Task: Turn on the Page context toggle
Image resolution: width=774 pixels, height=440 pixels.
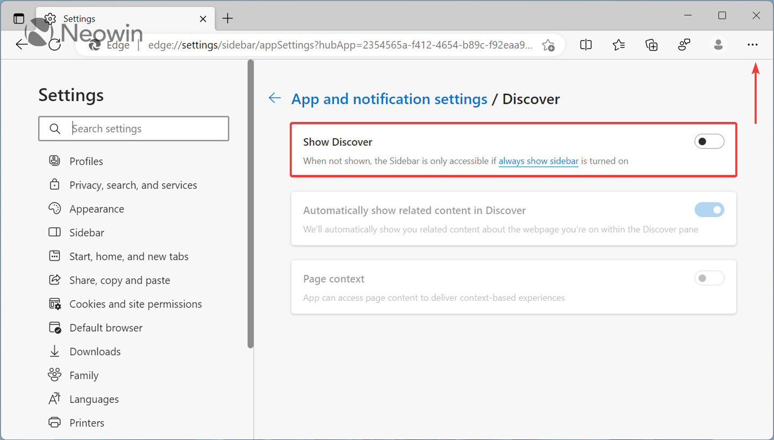Action: 709,278
